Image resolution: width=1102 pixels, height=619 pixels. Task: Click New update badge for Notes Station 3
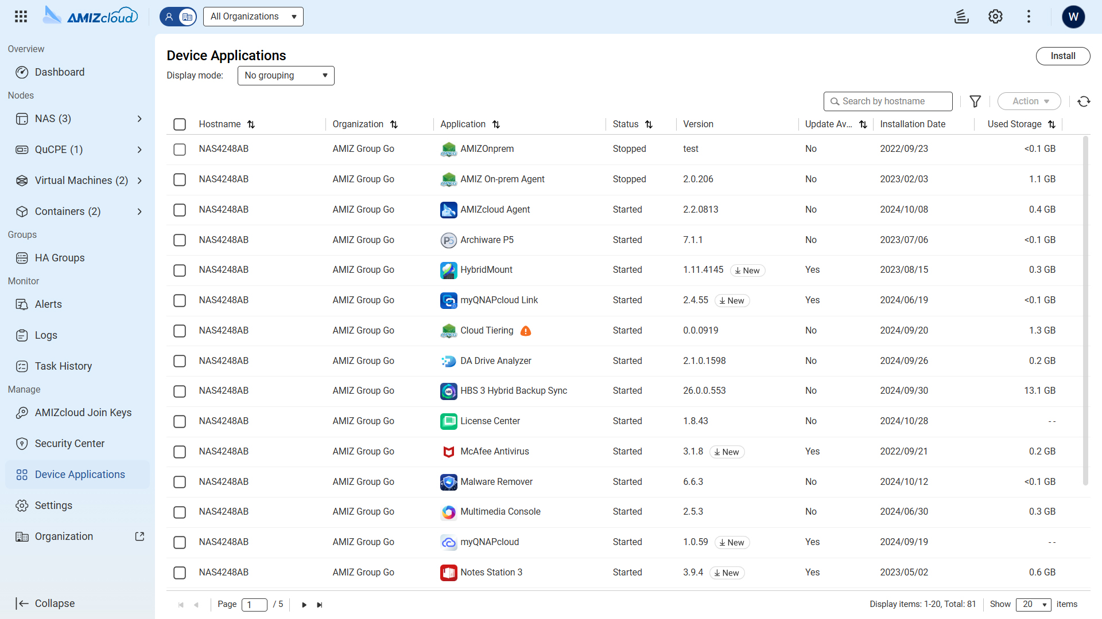click(727, 573)
